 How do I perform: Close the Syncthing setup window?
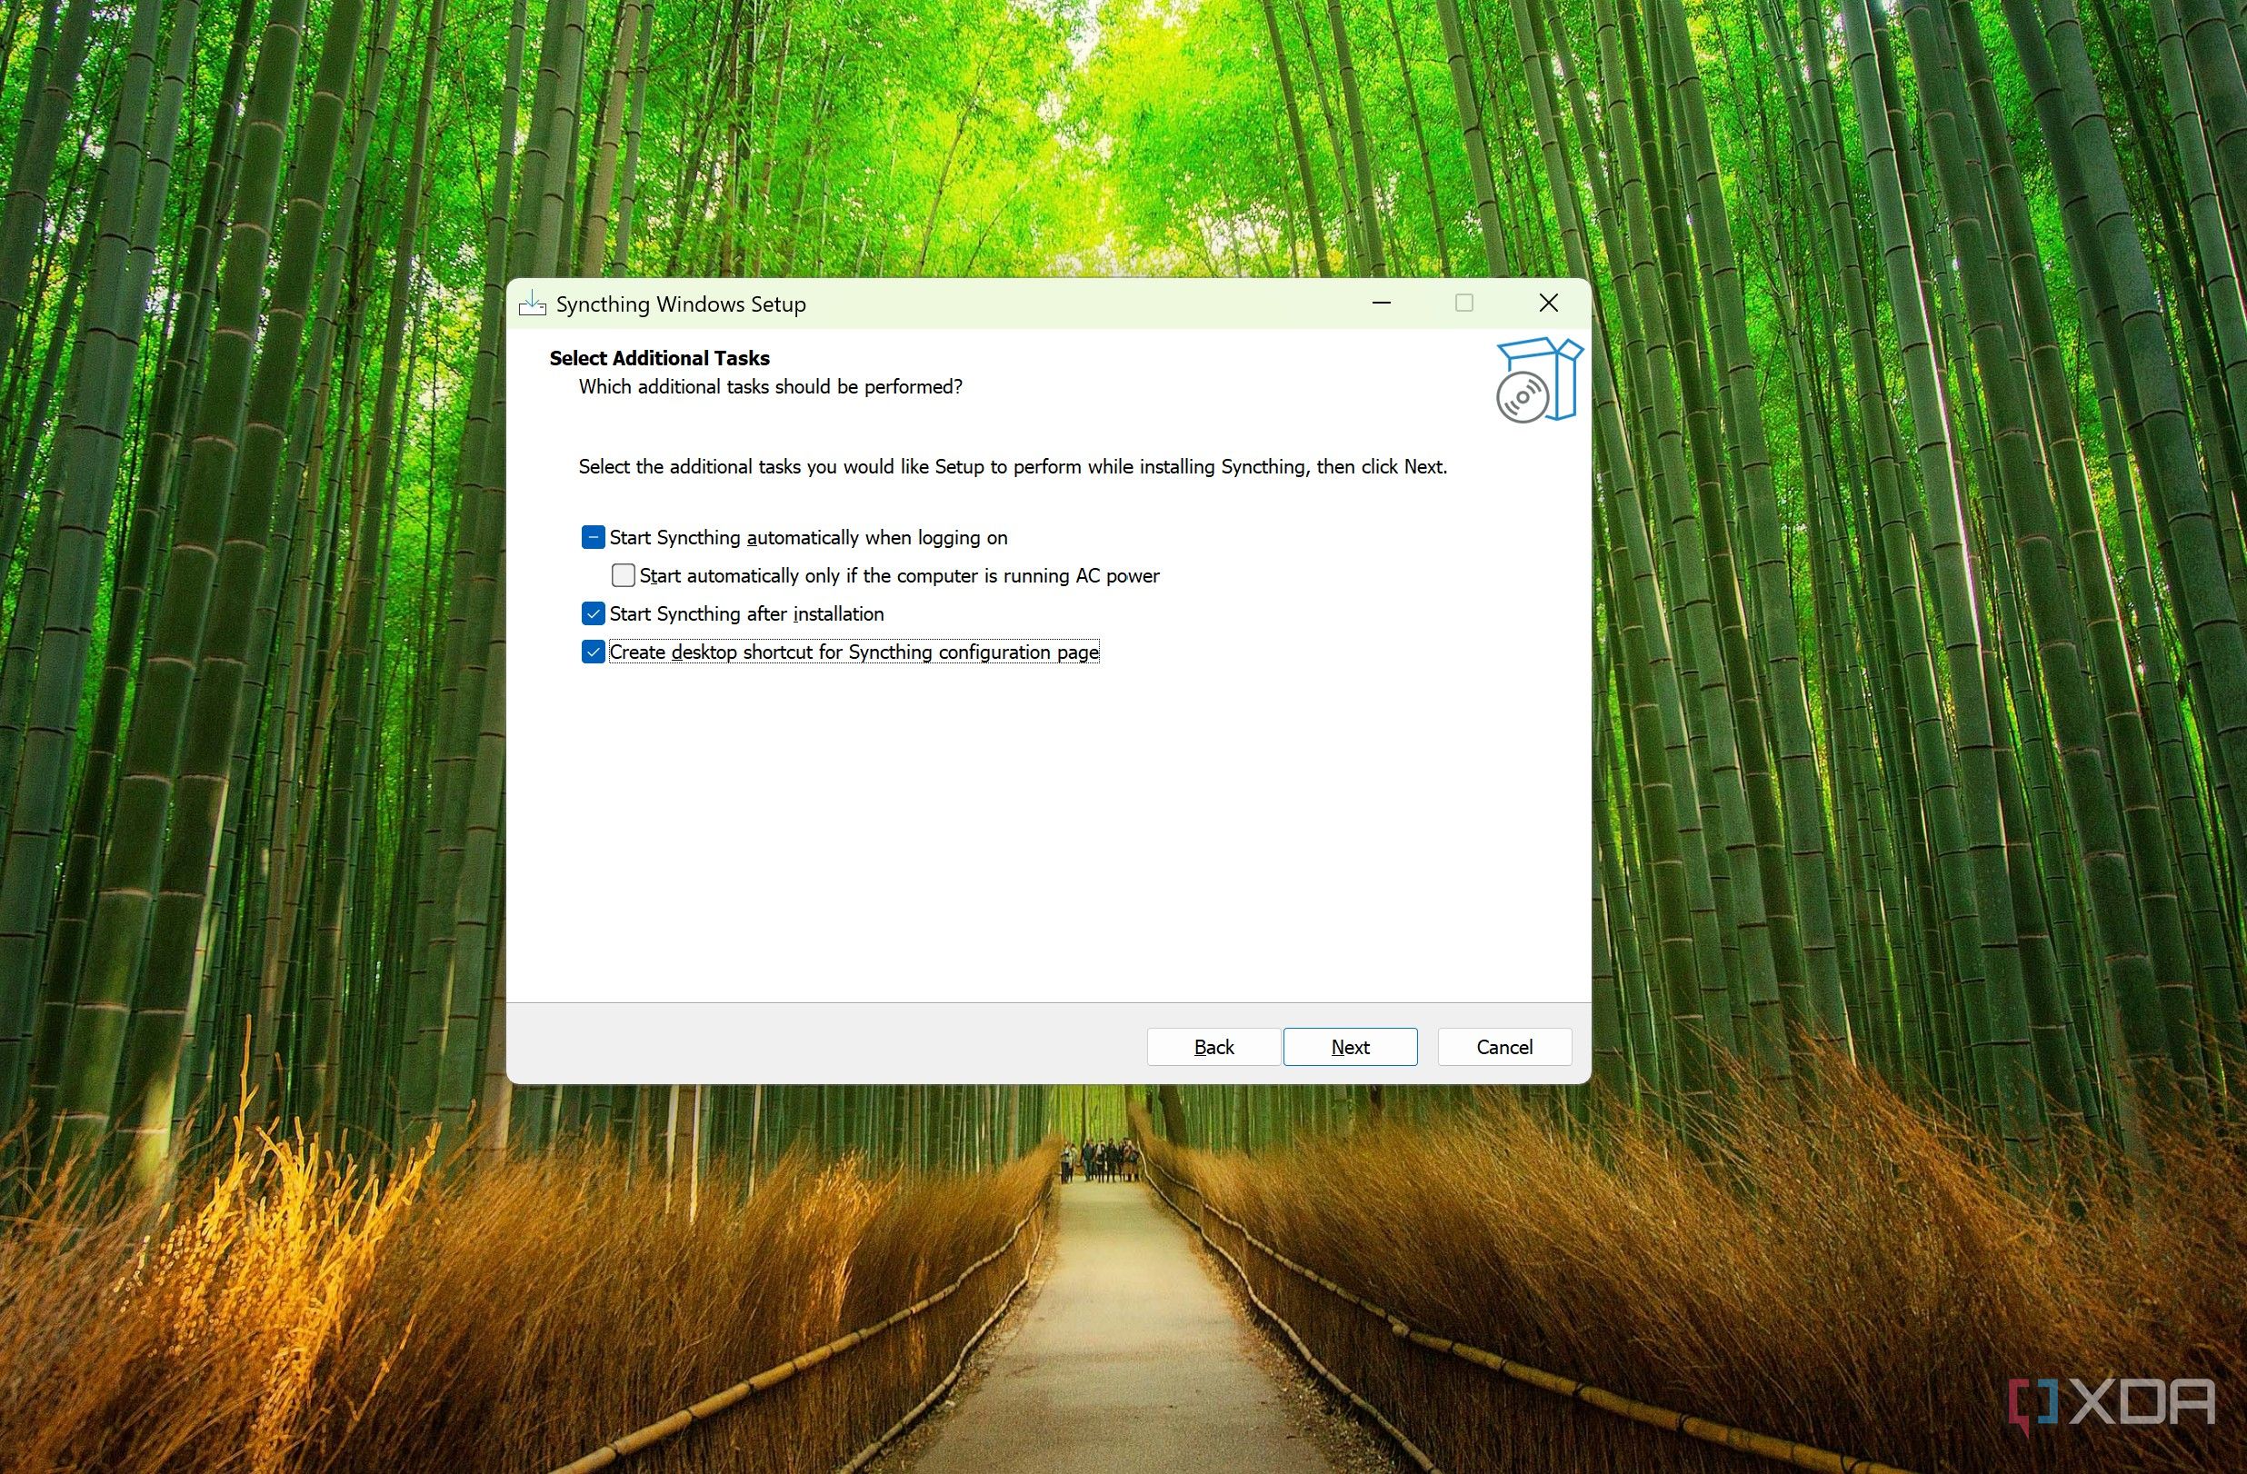pos(1548,303)
